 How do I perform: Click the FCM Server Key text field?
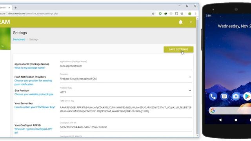coord(125,109)
